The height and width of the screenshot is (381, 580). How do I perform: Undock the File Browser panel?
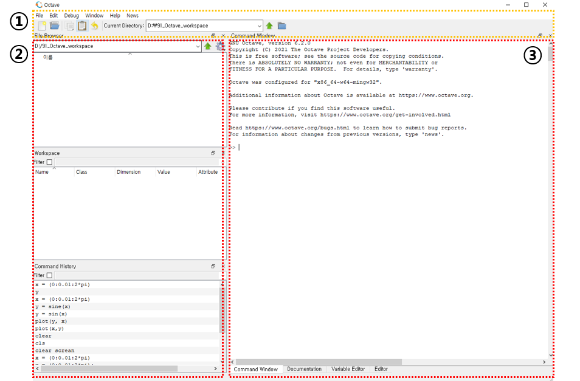213,36
